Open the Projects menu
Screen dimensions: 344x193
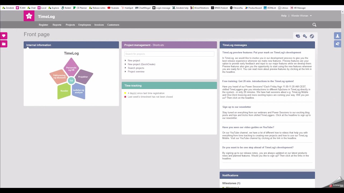[x=70, y=25]
